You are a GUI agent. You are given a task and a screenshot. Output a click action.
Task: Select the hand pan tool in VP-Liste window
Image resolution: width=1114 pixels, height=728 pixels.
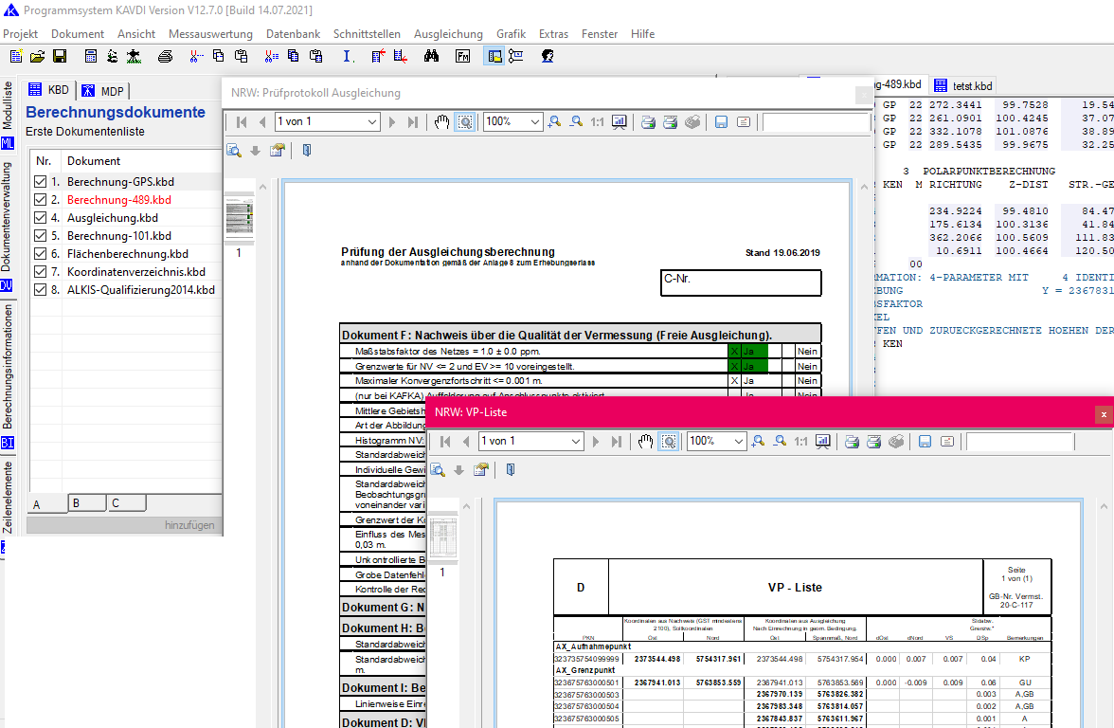[646, 441]
